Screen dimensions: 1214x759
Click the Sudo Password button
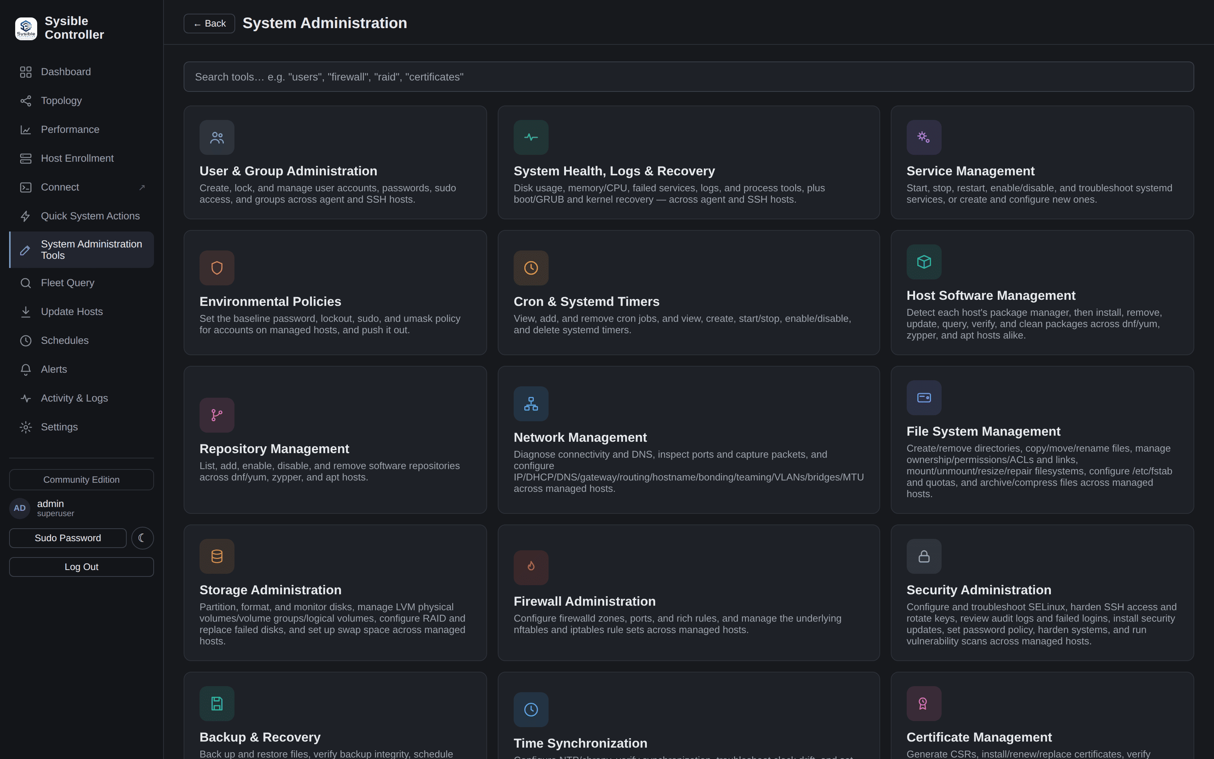(68, 538)
